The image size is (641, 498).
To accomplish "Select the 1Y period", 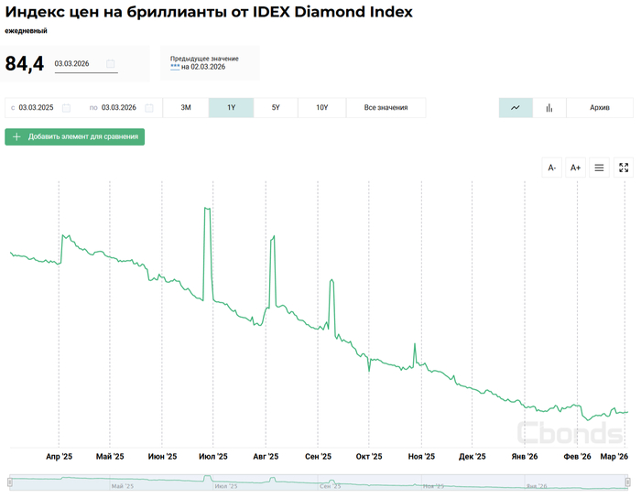I will pyautogui.click(x=231, y=108).
